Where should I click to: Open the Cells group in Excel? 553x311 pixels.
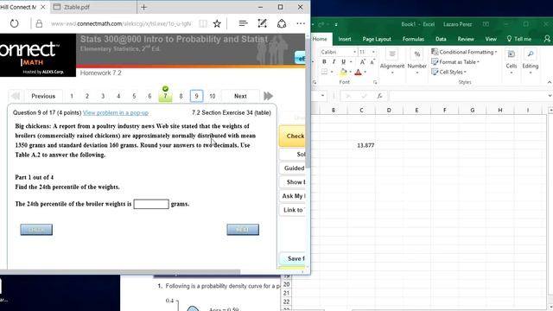(x=511, y=61)
